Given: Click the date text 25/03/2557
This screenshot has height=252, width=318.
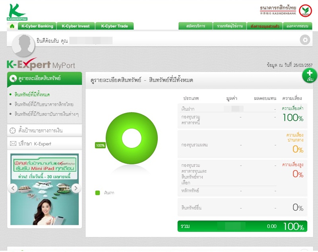Looking at the screenshot, I should [x=303, y=65].
